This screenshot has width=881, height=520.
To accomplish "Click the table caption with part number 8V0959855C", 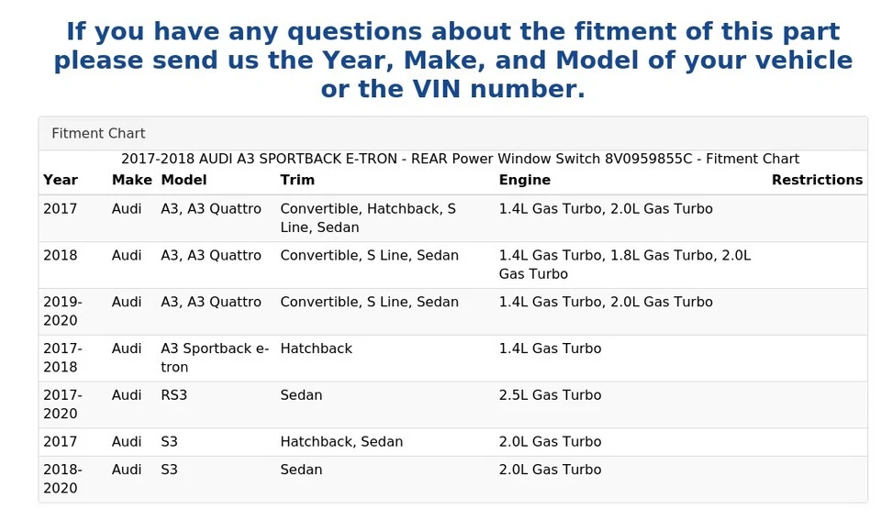I will pyautogui.click(x=460, y=159).
